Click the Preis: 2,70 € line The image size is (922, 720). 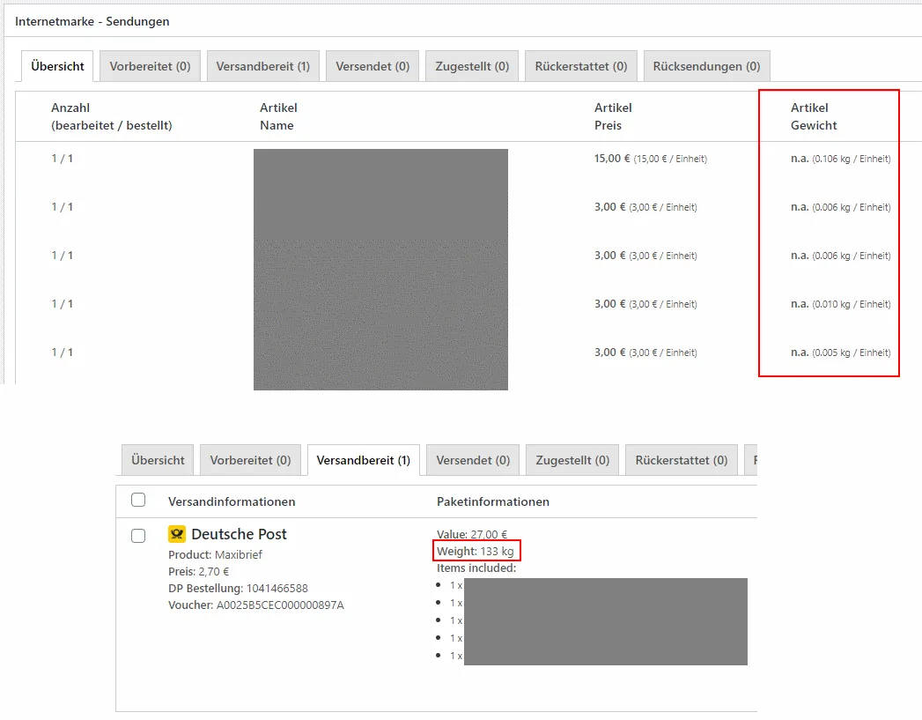tap(199, 572)
